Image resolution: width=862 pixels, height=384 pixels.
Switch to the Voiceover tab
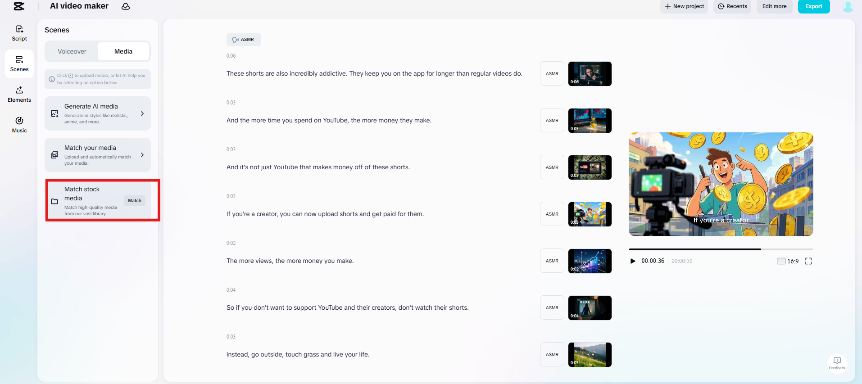coord(72,51)
